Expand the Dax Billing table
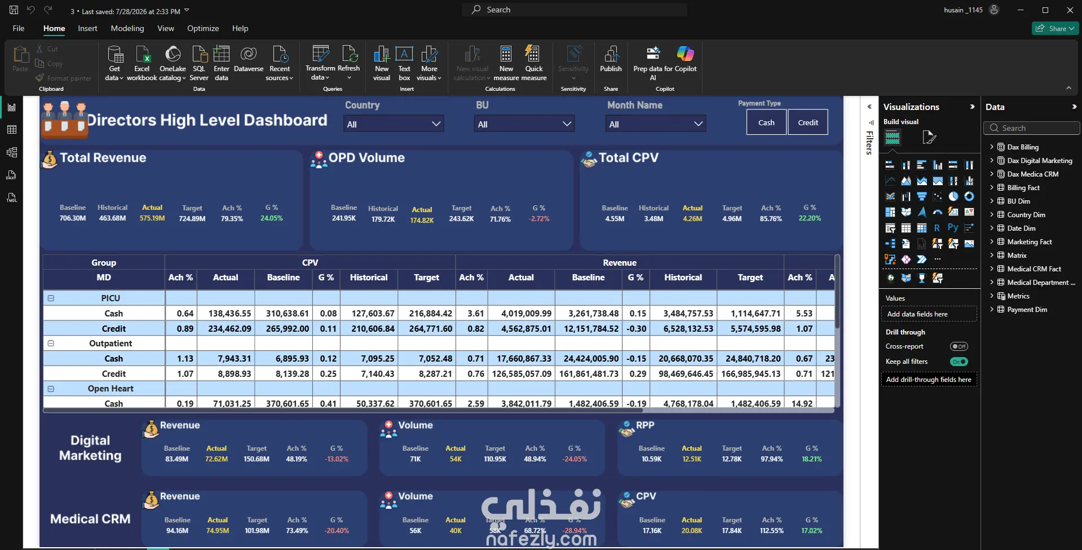Viewport: 1082px width, 550px height. [x=992, y=147]
